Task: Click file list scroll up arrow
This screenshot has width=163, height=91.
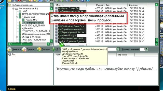Action: click(157, 5)
